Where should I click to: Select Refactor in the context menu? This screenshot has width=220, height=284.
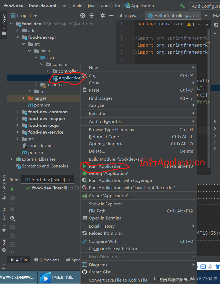[139, 113]
